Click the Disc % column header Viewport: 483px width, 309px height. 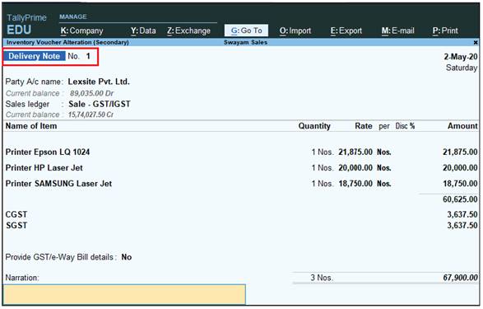tap(405, 126)
